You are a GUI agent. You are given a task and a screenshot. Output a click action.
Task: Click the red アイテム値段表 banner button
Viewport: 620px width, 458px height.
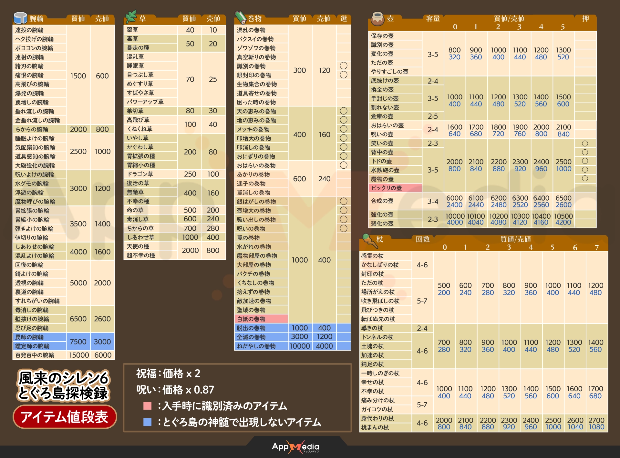(x=65, y=417)
